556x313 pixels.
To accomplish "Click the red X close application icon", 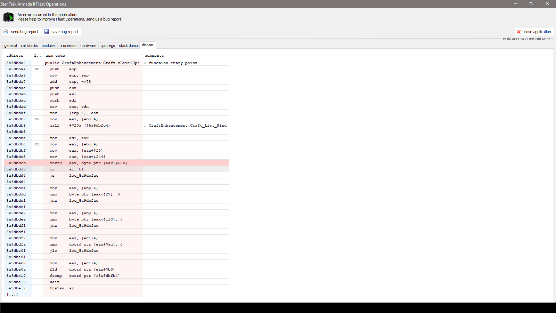I will 519,32.
